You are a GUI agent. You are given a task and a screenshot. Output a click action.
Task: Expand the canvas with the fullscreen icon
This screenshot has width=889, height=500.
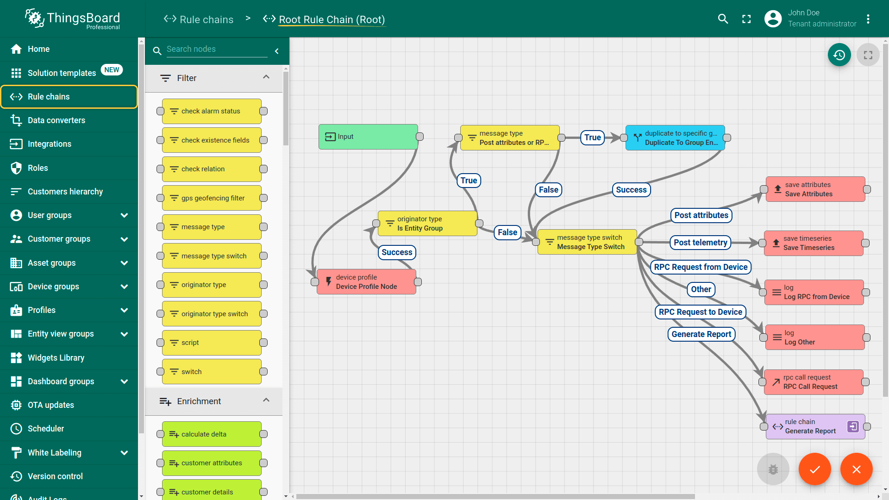[868, 55]
